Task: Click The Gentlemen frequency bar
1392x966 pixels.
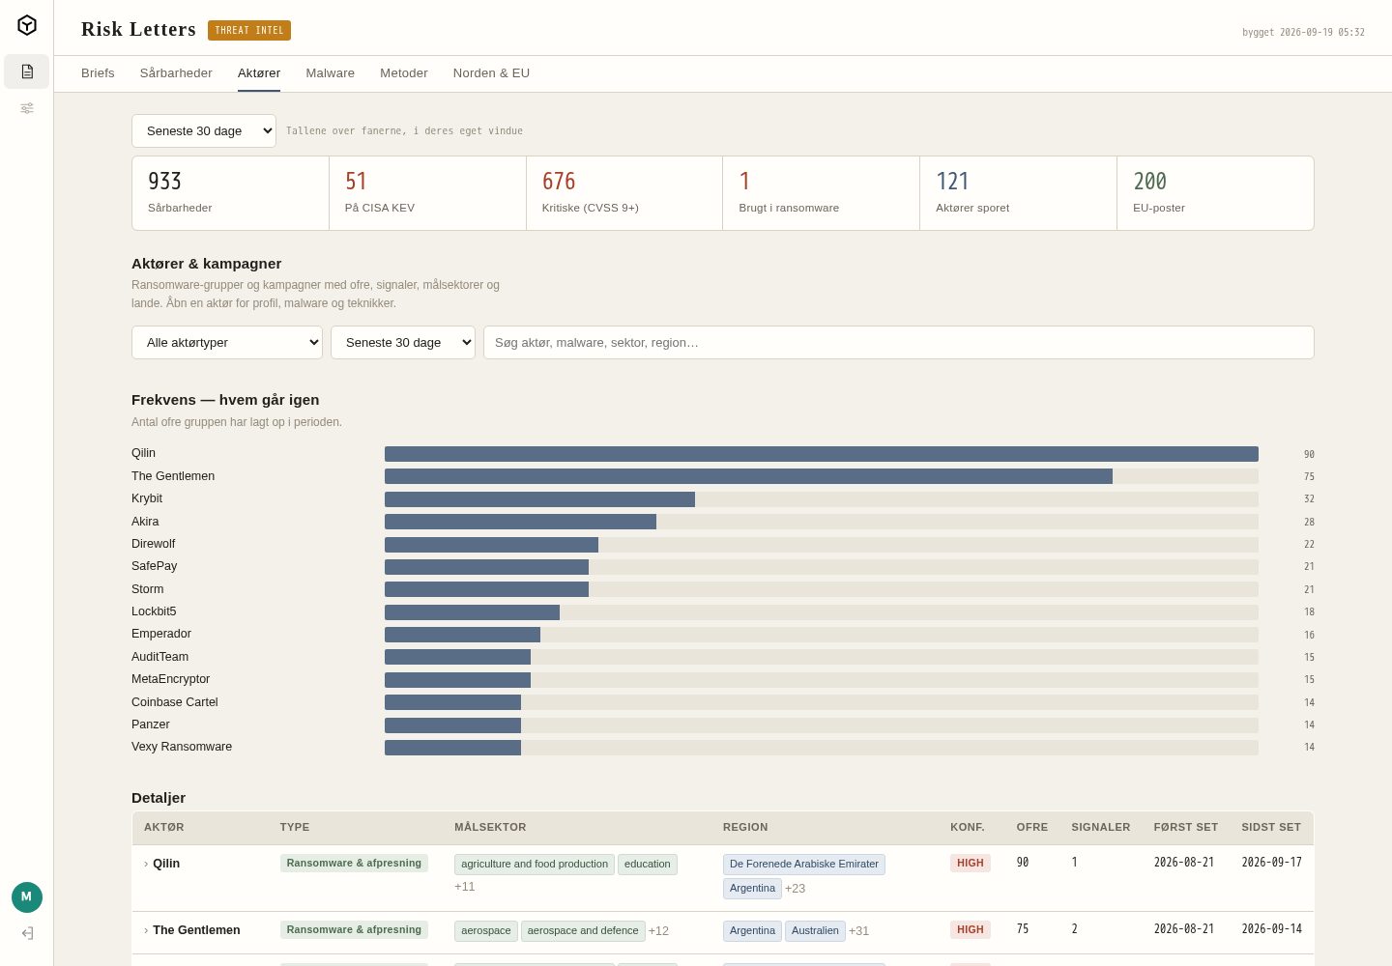Action: point(748,476)
